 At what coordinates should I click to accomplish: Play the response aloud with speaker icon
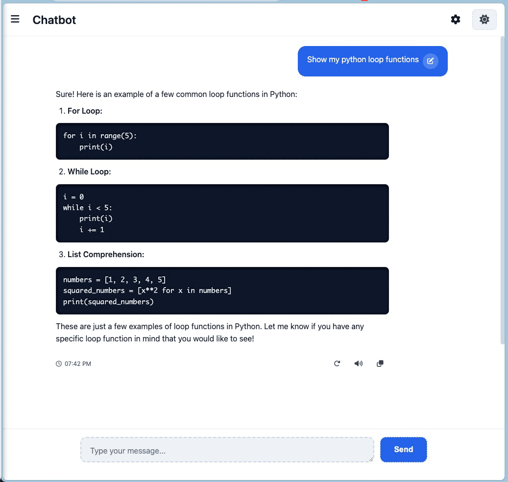pos(359,363)
